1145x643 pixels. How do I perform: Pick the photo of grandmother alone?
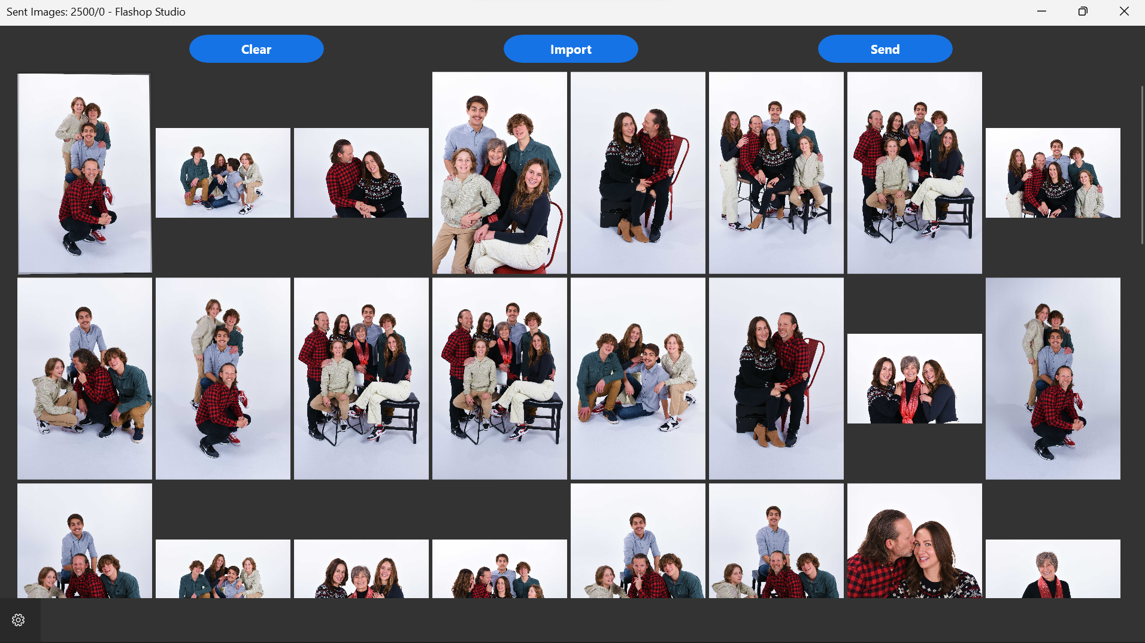(x=1053, y=568)
